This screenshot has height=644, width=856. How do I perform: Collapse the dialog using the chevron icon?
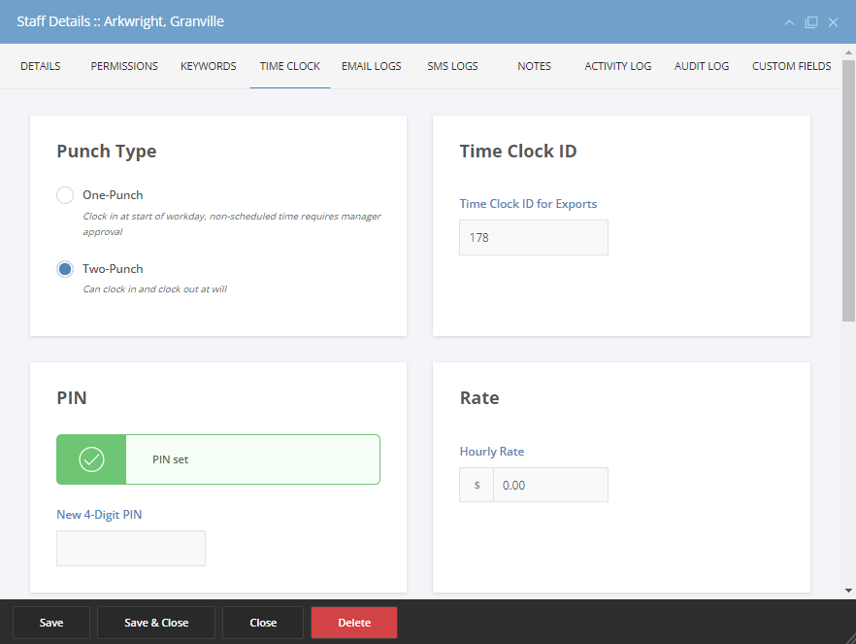(x=789, y=21)
